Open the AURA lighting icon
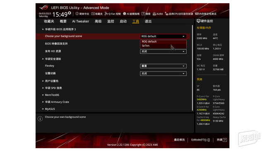This screenshot has width=265, height=151. tap(154, 14)
